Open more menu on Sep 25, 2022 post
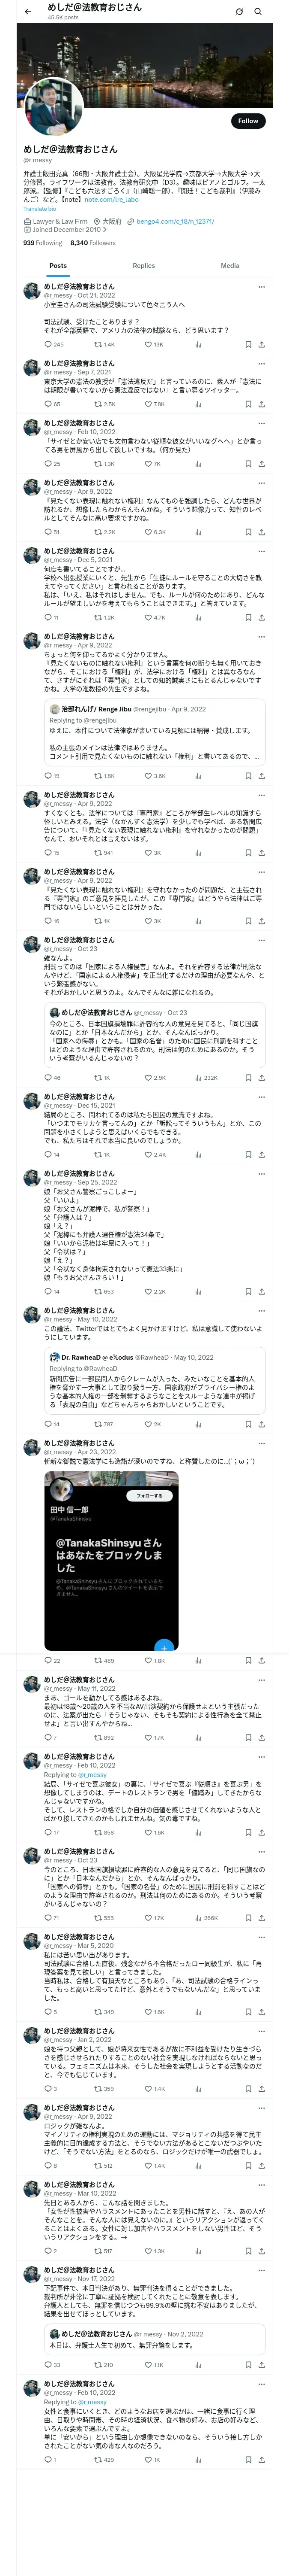The image size is (289, 2576). (261, 1173)
